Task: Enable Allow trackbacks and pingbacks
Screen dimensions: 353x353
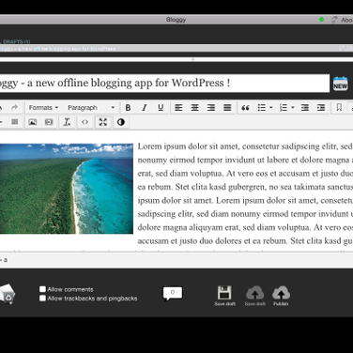Action: point(42,299)
